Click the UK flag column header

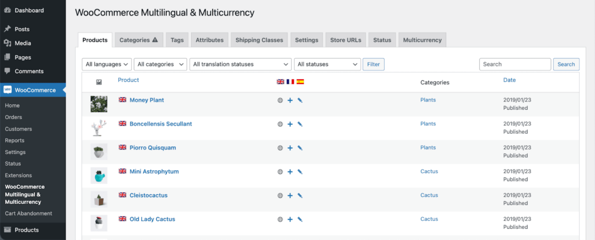coord(281,81)
